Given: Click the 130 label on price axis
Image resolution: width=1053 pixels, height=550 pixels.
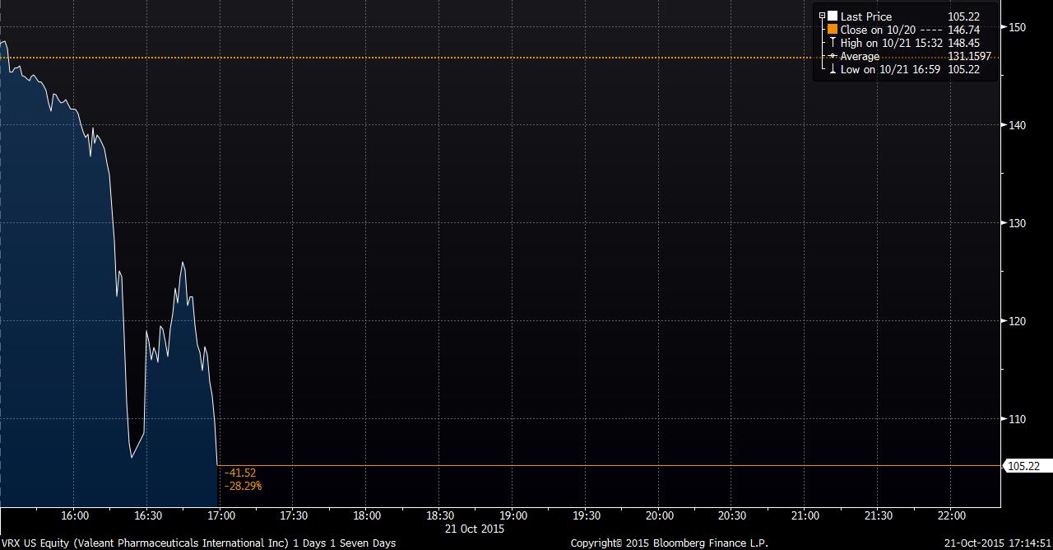Looking at the screenshot, I should tap(1017, 223).
